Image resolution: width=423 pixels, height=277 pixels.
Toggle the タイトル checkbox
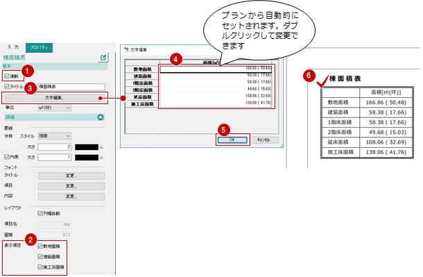(x=7, y=87)
